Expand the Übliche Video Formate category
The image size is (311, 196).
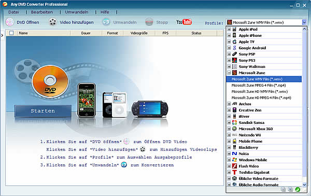[x=229, y=178]
